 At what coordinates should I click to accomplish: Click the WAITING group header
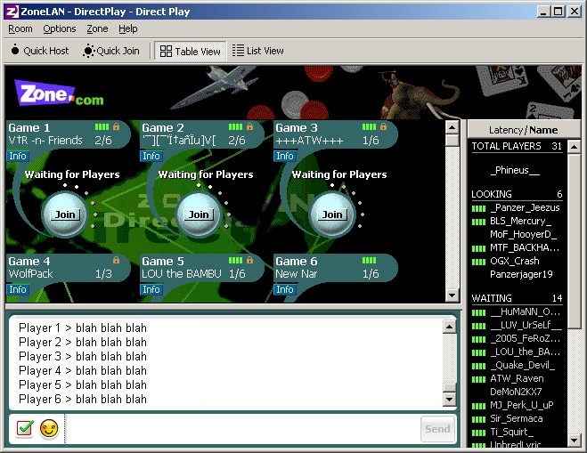tap(517, 298)
